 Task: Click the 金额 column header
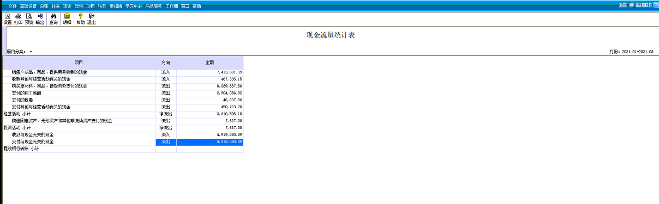pos(209,63)
